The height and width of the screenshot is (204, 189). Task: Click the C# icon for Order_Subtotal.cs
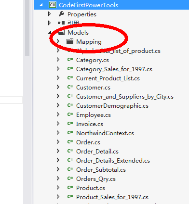pos(70,169)
